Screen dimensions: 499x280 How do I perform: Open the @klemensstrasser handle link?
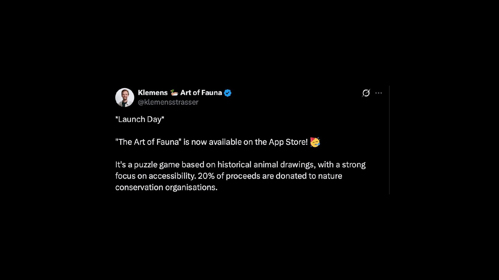click(168, 102)
